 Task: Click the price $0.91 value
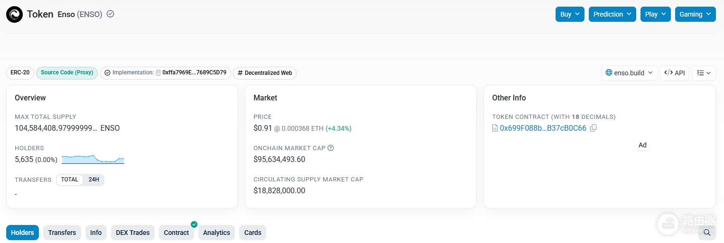(263, 128)
